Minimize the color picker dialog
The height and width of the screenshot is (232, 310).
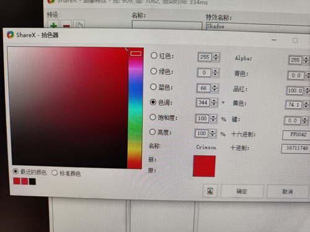(x=274, y=40)
